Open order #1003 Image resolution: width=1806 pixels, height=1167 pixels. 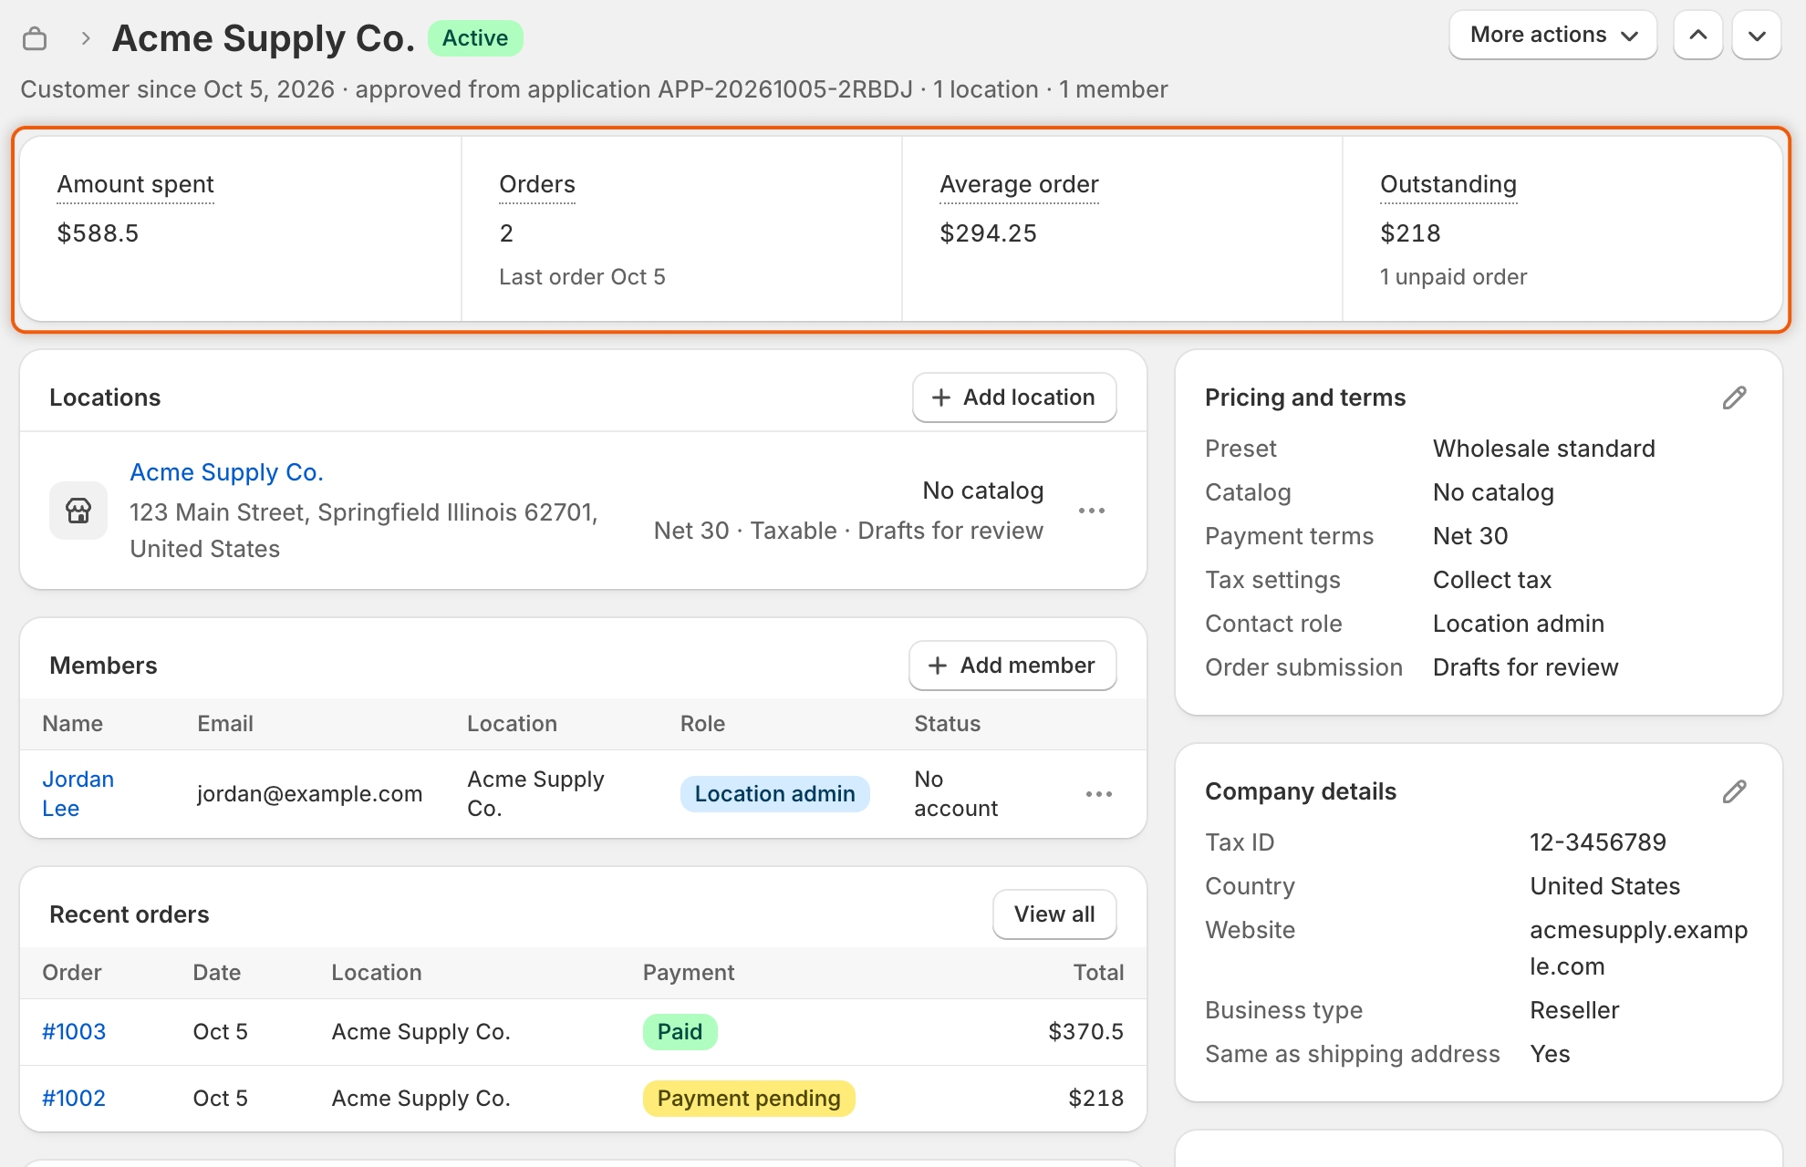coord(74,1032)
